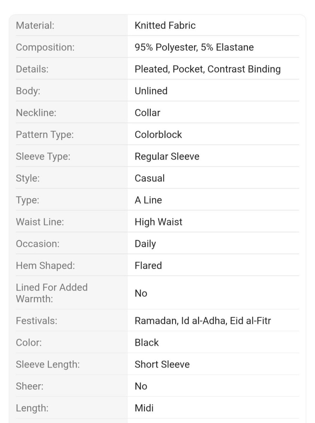Select the Knitted Fabric material value
This screenshot has width=315, height=423.
coord(165,25)
